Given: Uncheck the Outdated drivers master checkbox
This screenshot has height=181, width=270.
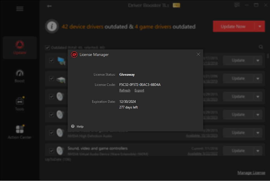Looking at the screenshot, I should [47, 47].
